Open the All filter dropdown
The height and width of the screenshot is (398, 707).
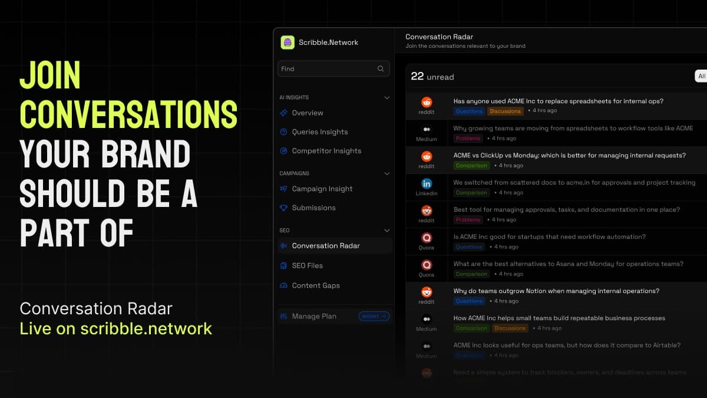701,76
